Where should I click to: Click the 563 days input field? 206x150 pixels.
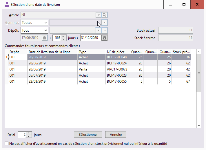[x=57, y=38]
